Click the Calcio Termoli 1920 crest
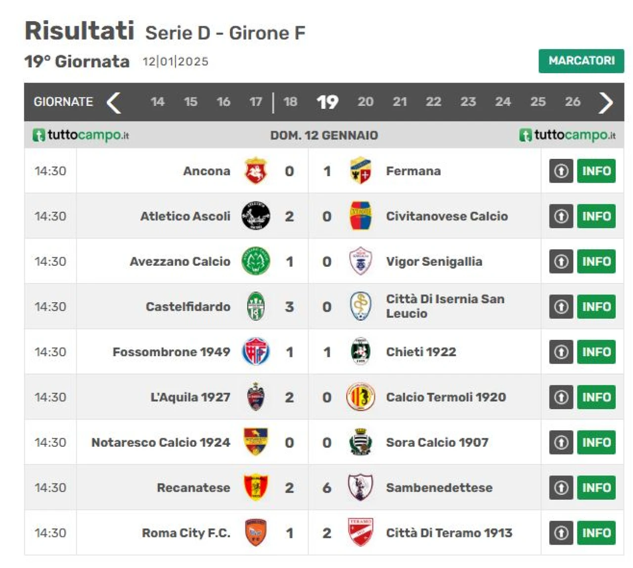This screenshot has width=633, height=568. [361, 397]
